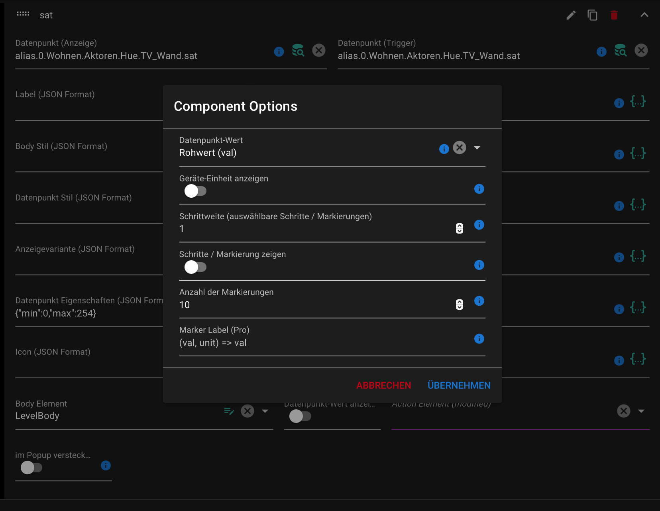The width and height of the screenshot is (660, 511).
Task: Toggle im Popup verstecken switch
Action: pyautogui.click(x=31, y=468)
